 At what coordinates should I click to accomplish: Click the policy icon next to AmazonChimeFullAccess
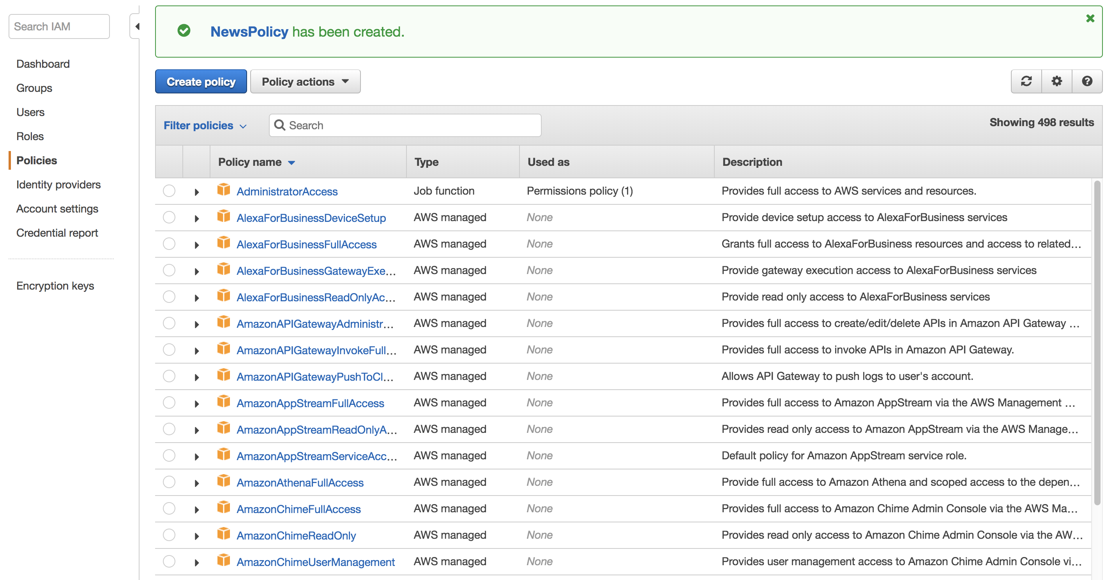pyautogui.click(x=223, y=507)
